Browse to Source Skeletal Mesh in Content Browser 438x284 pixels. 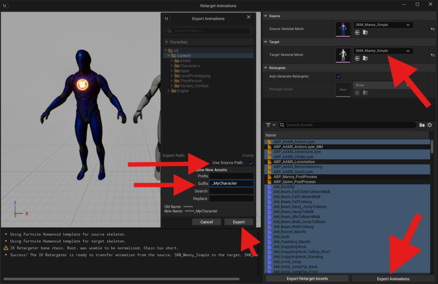(x=365, y=33)
